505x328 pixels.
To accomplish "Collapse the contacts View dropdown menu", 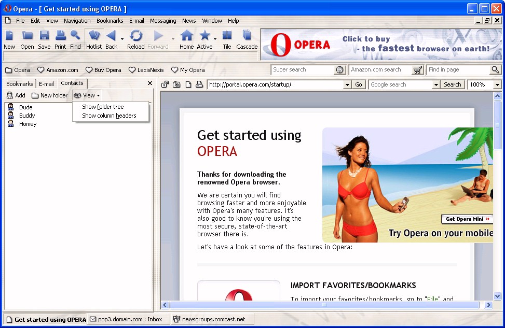I will coord(87,95).
